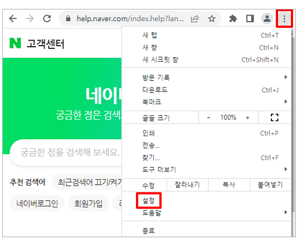297x240 pixels.
Task: Select 새 탭 menu item
Action: point(207,36)
